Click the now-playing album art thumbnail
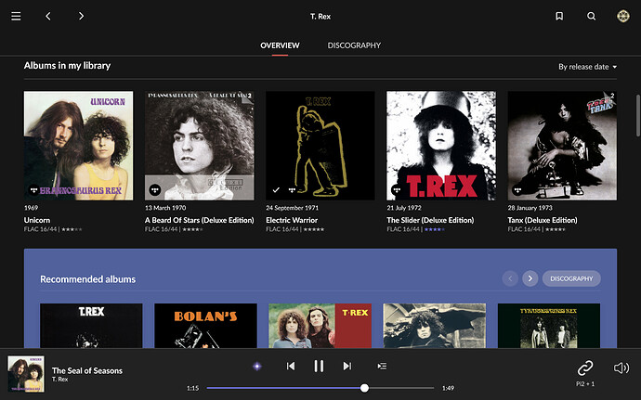The width and height of the screenshot is (641, 400). click(x=26, y=374)
